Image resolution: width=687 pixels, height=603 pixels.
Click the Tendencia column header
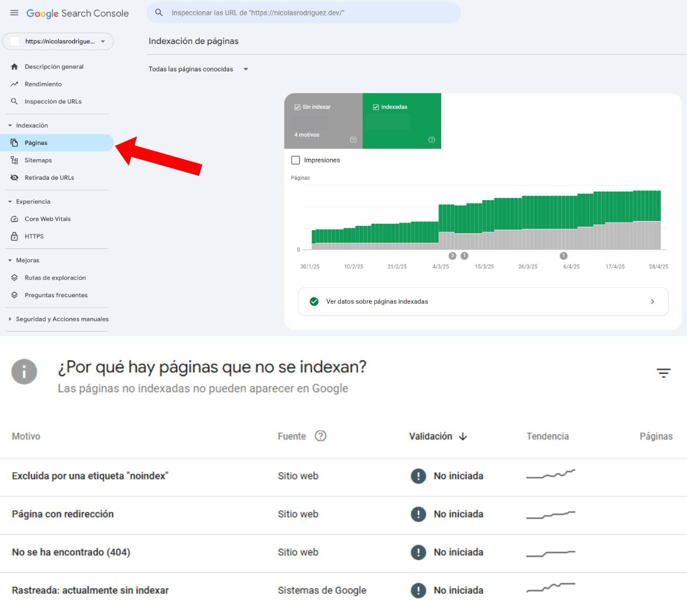pyautogui.click(x=547, y=436)
